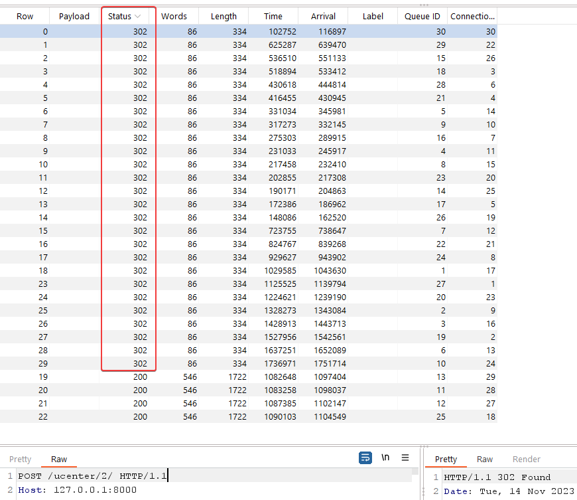Image resolution: width=577 pixels, height=500 pixels.
Task: Select row 27 with time 1527956
Action: coord(249,337)
